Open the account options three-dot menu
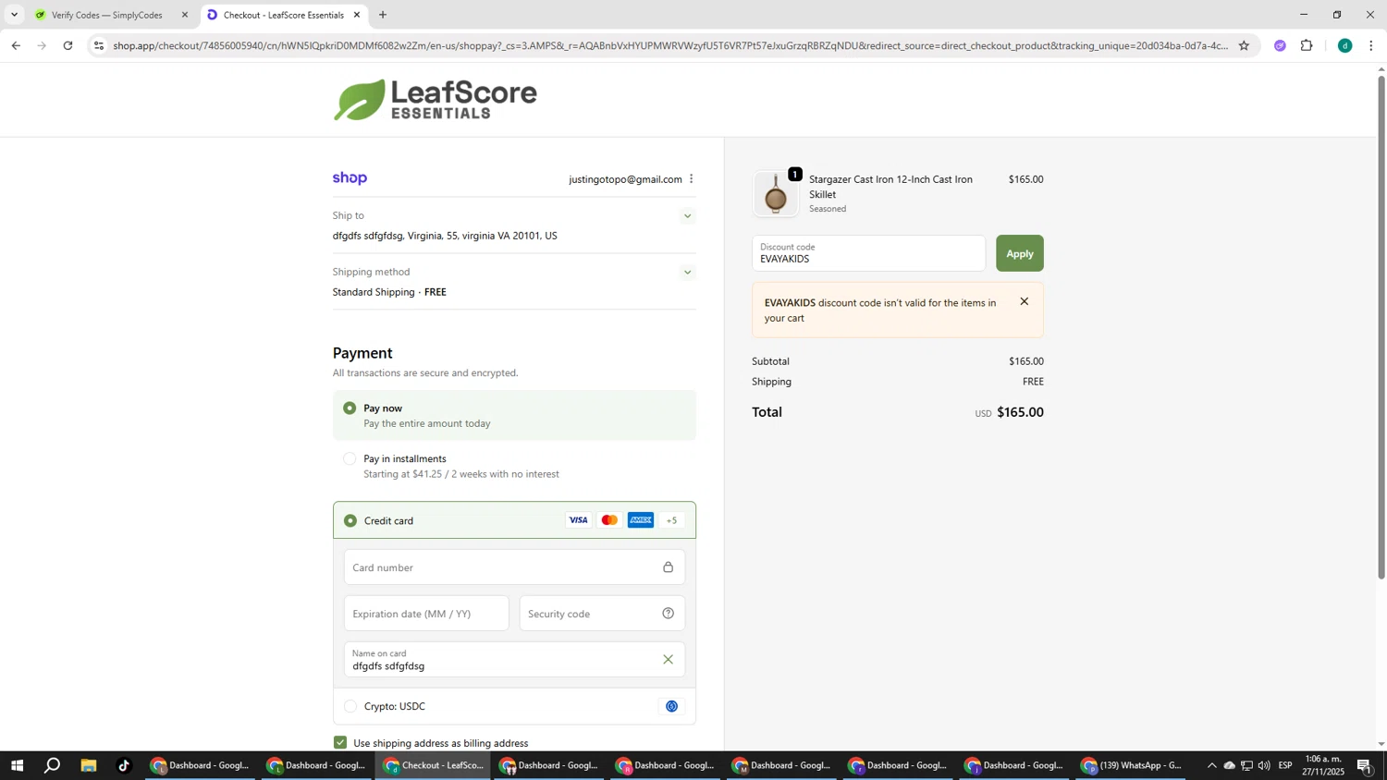This screenshot has width=1387, height=780. [691, 179]
